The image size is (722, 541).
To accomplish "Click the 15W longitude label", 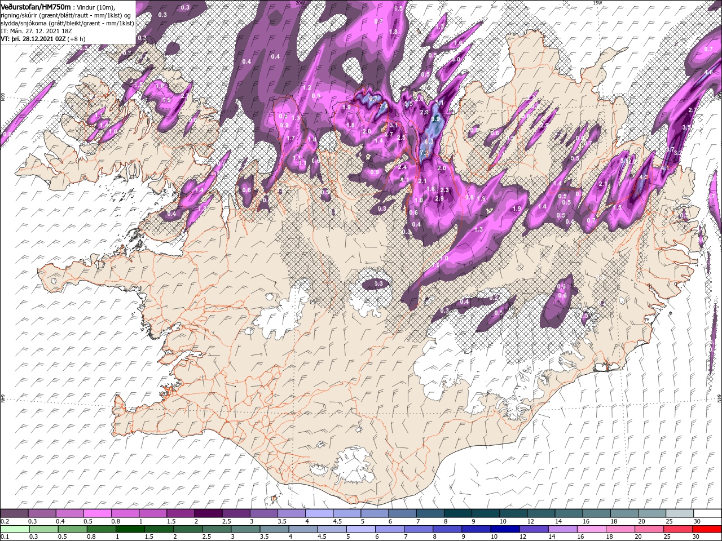I will 597,3.
